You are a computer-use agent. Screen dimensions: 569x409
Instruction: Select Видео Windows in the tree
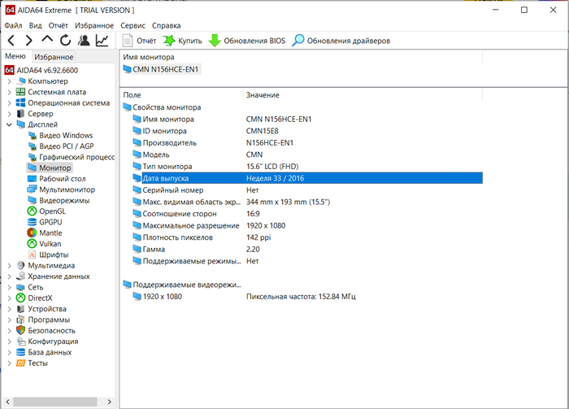(x=61, y=135)
